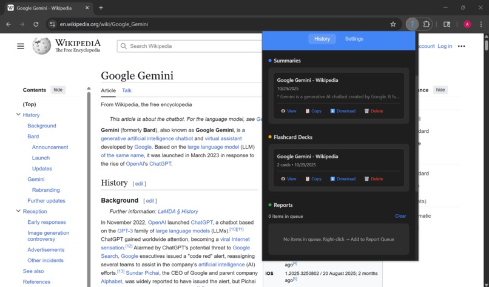Image resolution: width=489 pixels, height=287 pixels.
Task: View the Google Gemini flashcard deck
Action: coord(288,179)
